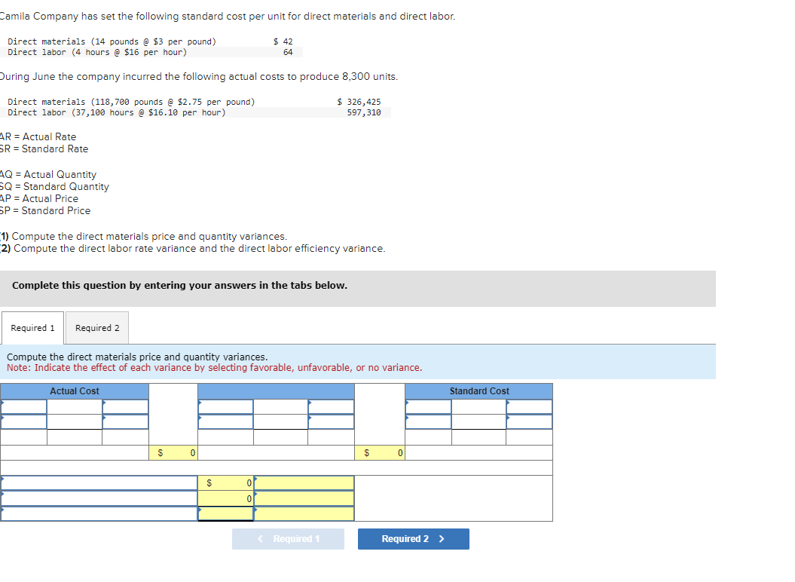Open second-row right dropdown in middle unlabeled section

point(331,421)
